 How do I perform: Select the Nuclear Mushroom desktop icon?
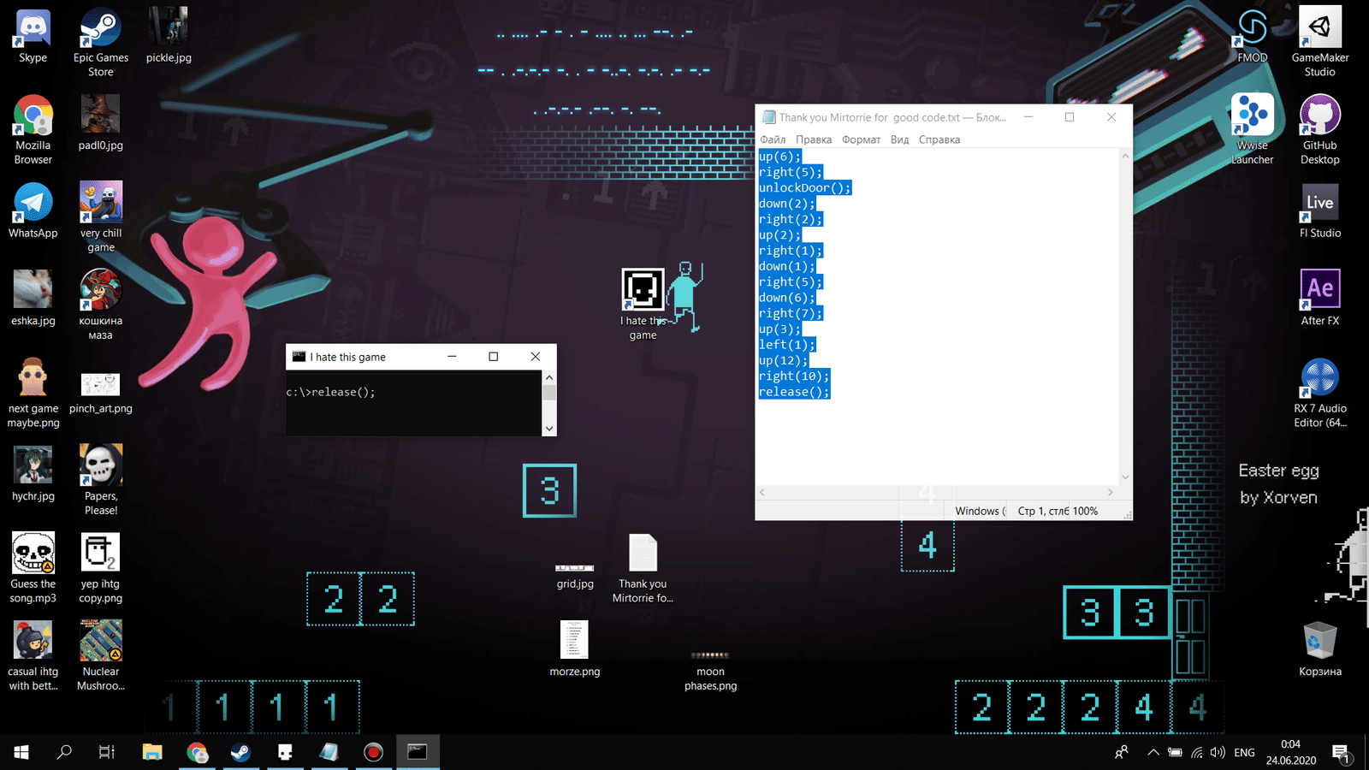coord(101,655)
